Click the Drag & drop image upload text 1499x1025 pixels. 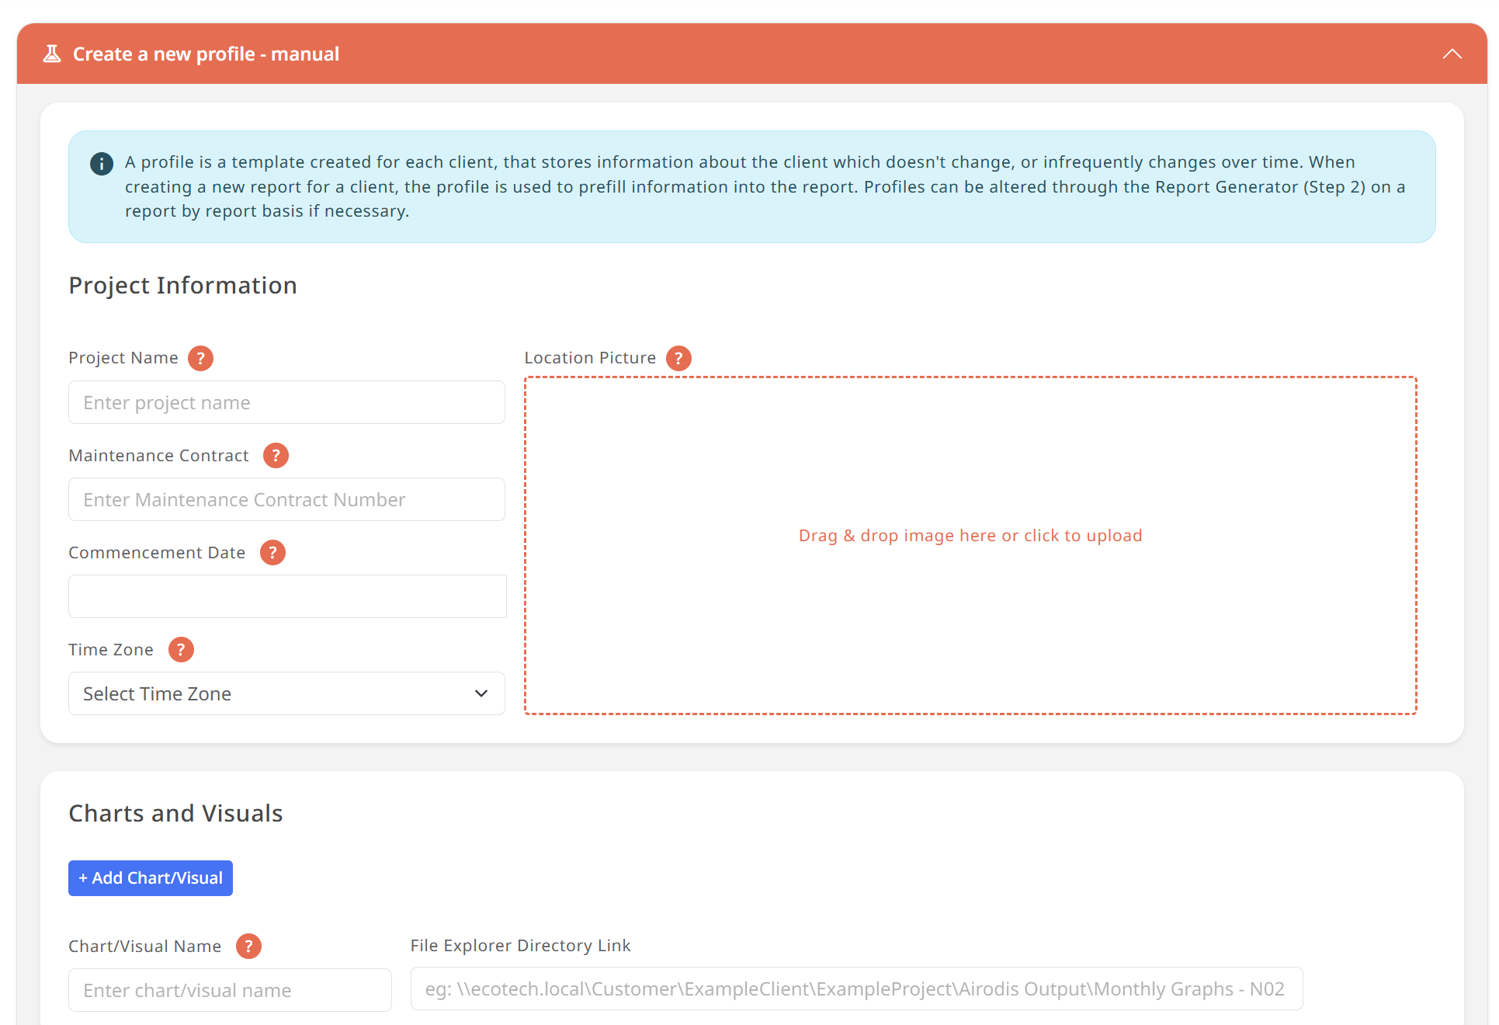[x=970, y=536]
